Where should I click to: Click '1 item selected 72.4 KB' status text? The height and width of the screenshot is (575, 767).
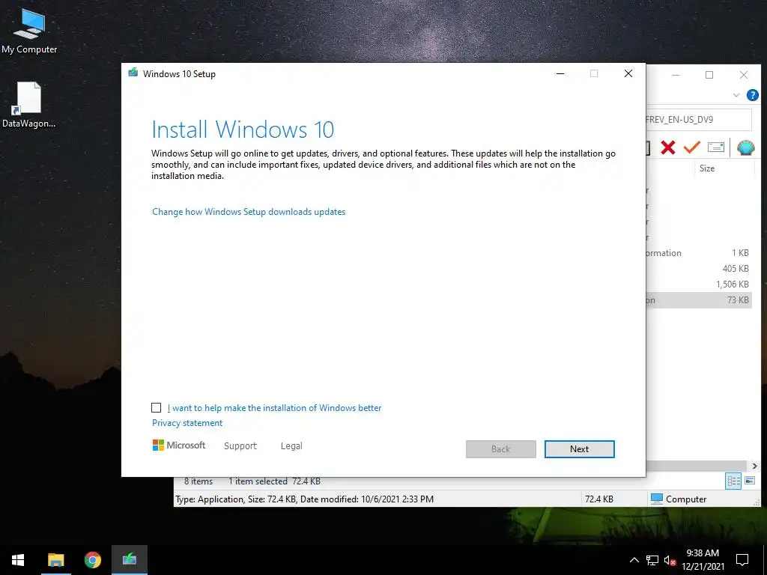(274, 481)
